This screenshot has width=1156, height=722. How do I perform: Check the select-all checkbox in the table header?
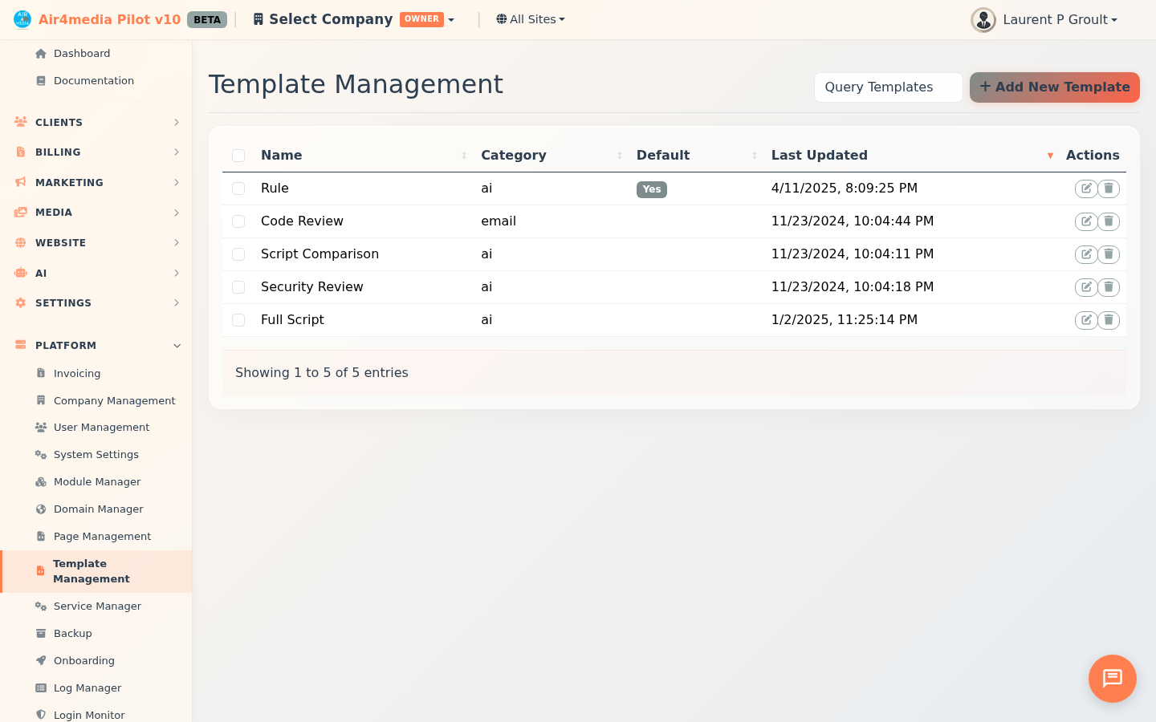[238, 155]
